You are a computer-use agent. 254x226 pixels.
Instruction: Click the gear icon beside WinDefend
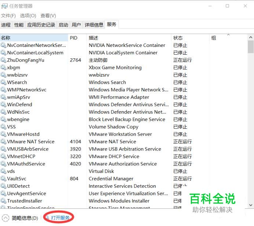tap(3, 105)
